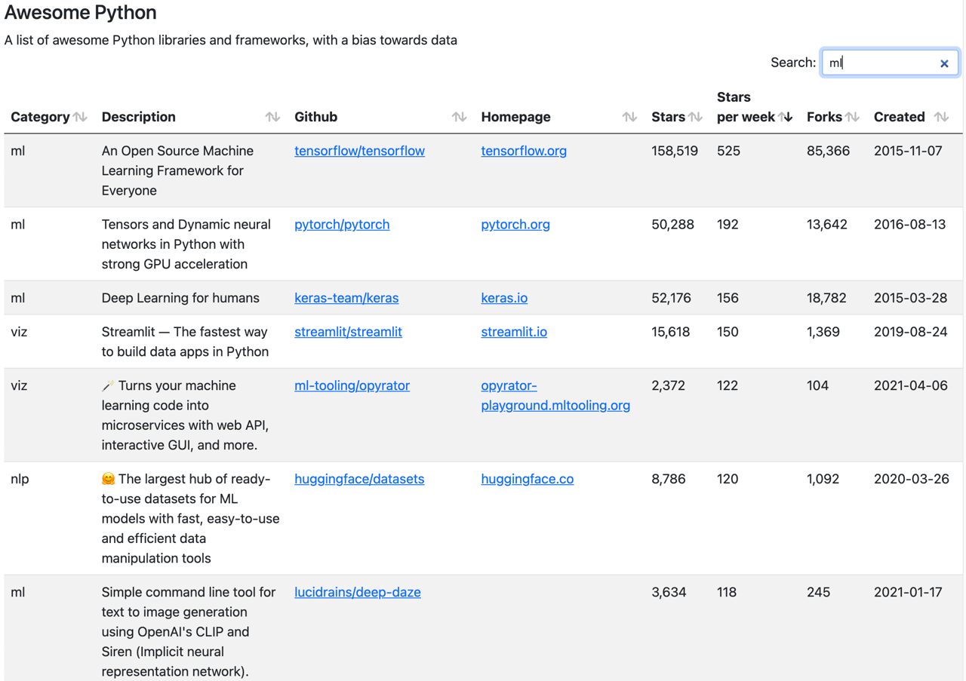The width and height of the screenshot is (966, 681).
Task: Toggle sort on Stars per week arrows
Action: tap(786, 117)
